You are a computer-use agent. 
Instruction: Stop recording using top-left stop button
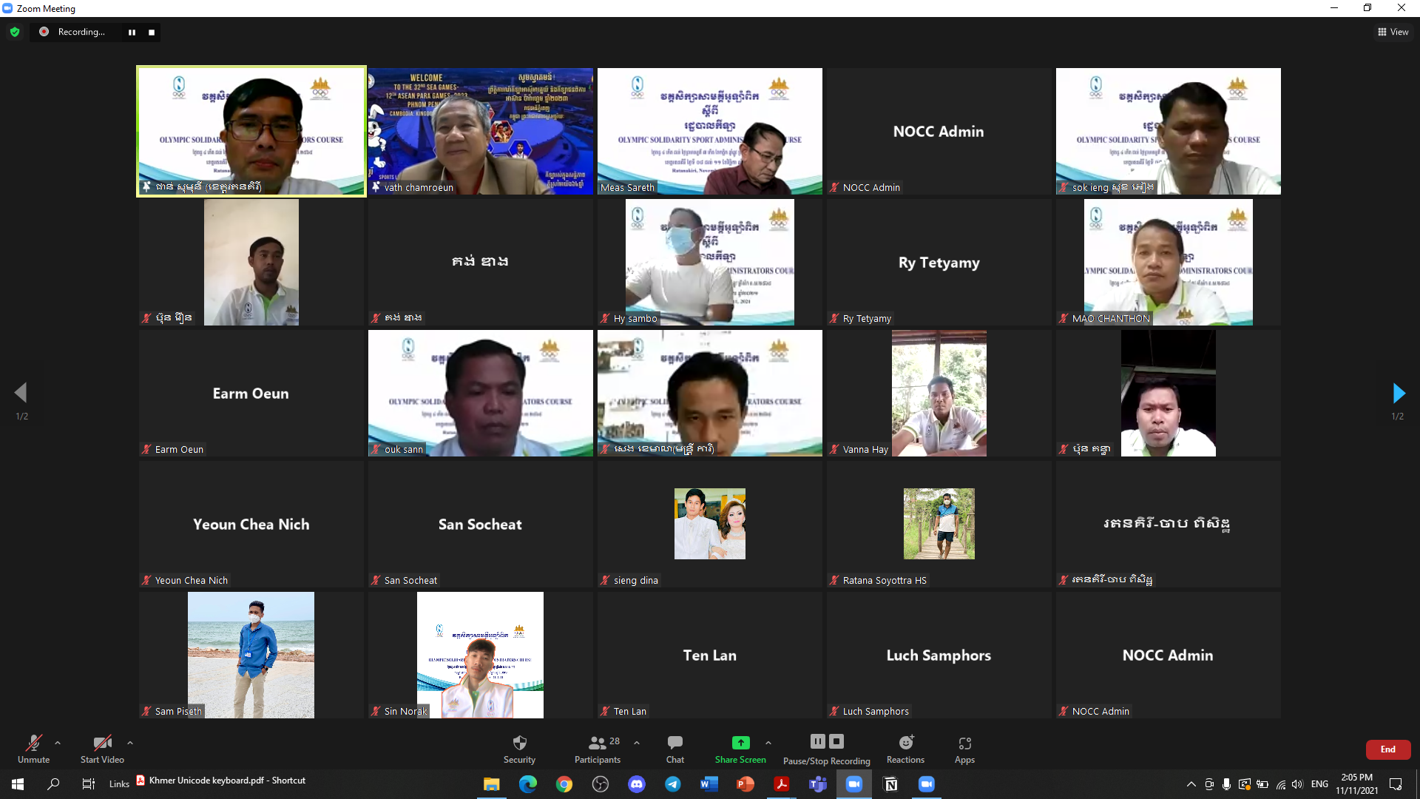coord(152,32)
